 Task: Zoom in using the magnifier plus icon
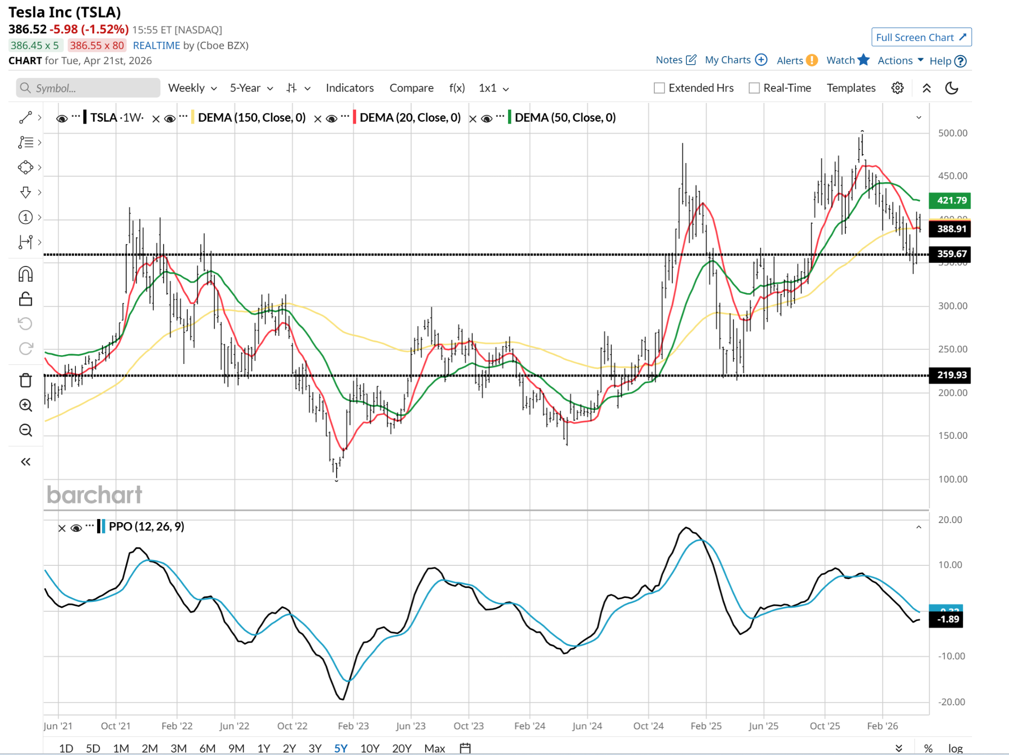click(26, 405)
